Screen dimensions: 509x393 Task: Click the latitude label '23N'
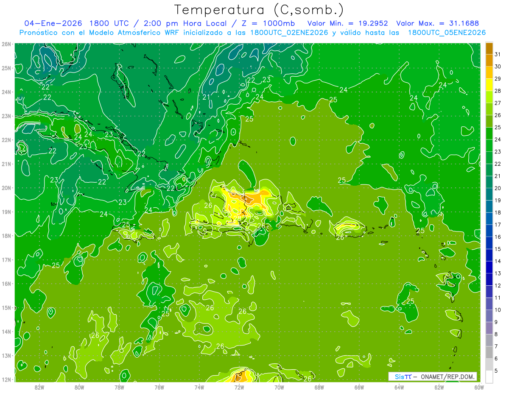pos(6,116)
